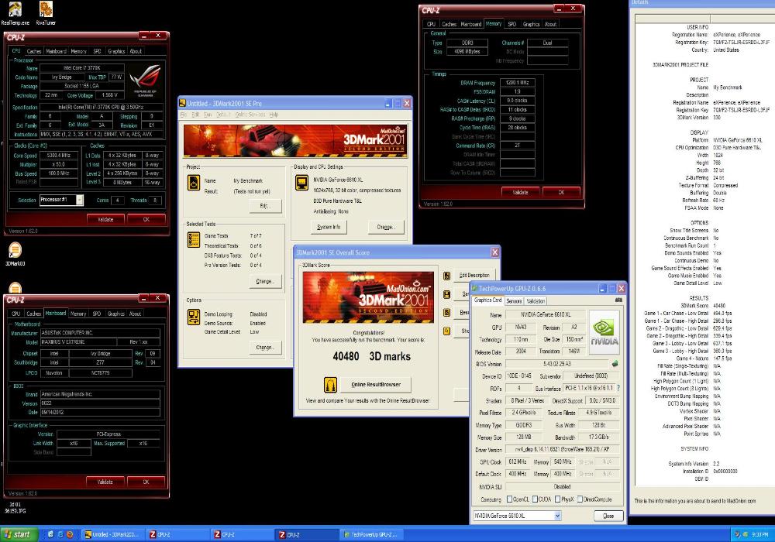Switch to Validation tab in GPU-Z
The height and width of the screenshot is (542, 775).
point(536,300)
